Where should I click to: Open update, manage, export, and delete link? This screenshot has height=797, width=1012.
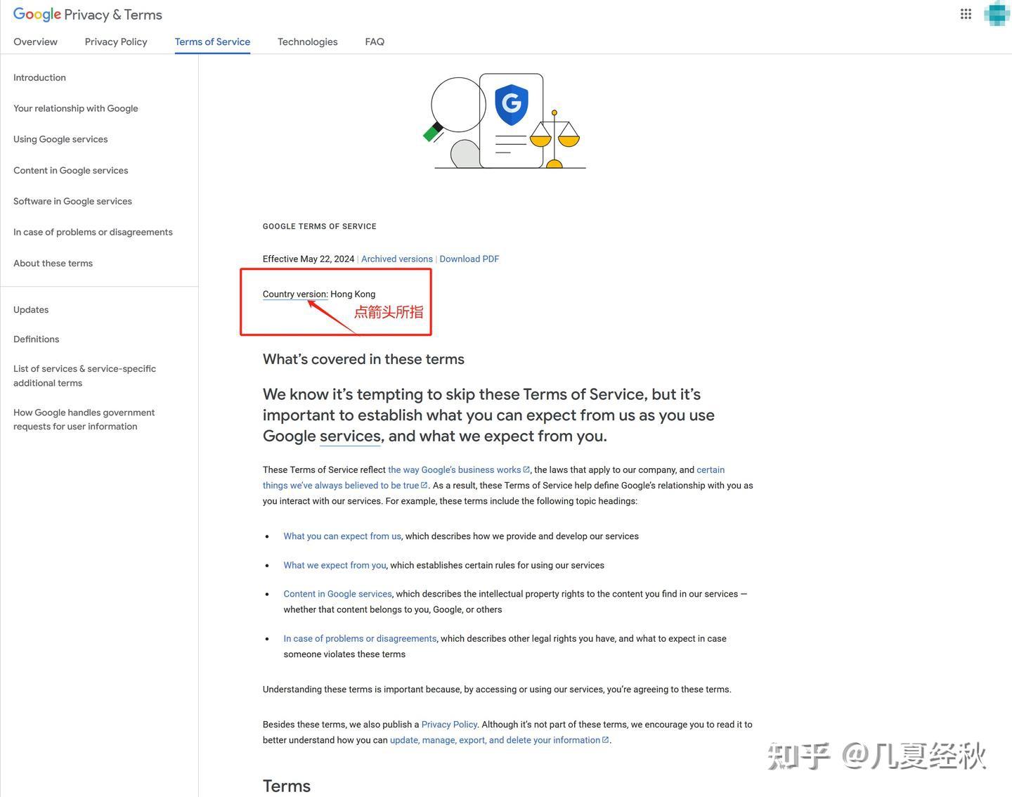499,739
